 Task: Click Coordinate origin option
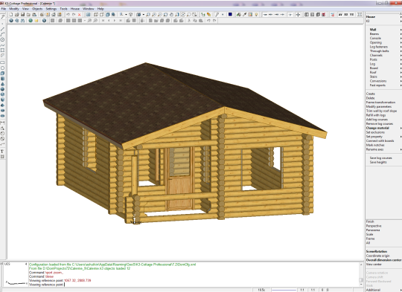[x=378, y=256]
